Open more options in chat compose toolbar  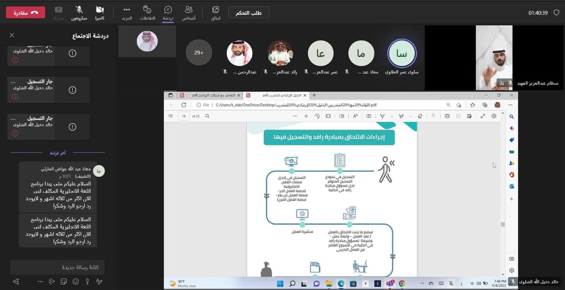click(40, 281)
